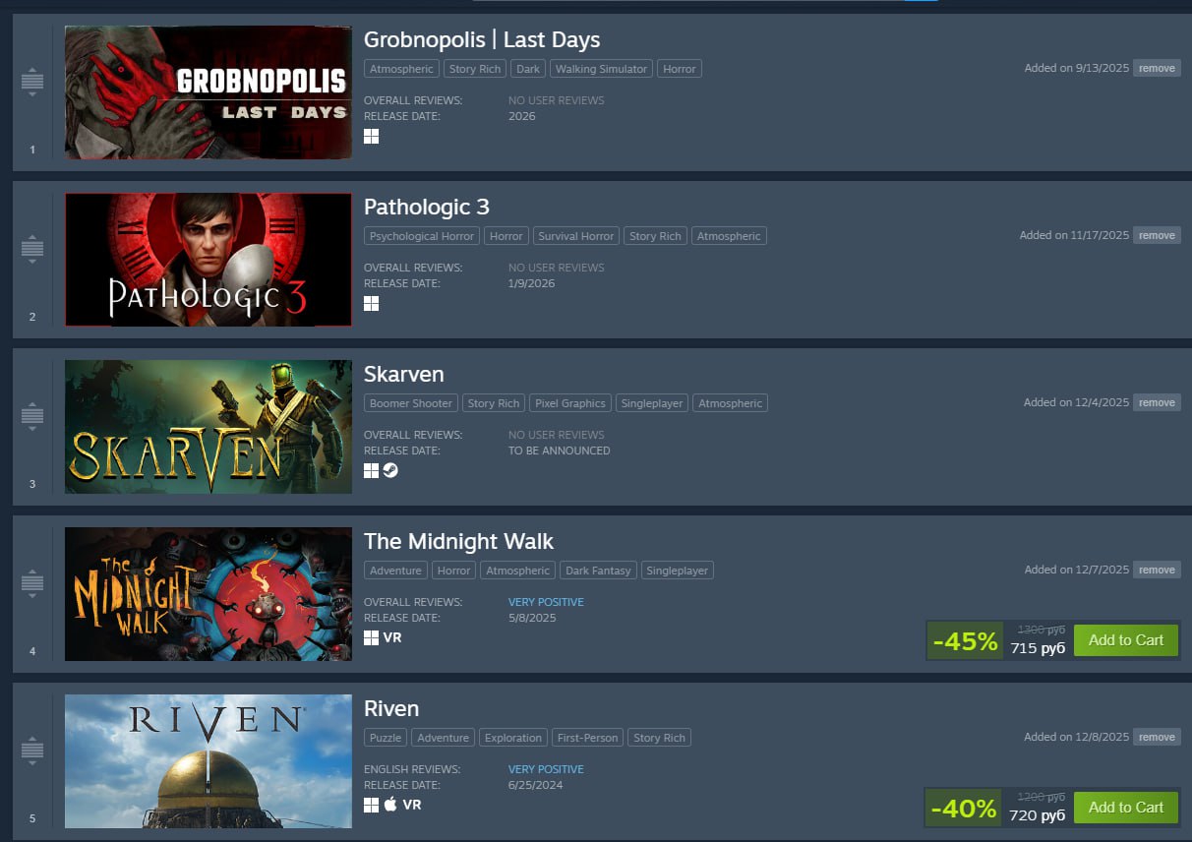Remove Skarven from the wishlist
The image size is (1192, 842).
tap(1157, 402)
